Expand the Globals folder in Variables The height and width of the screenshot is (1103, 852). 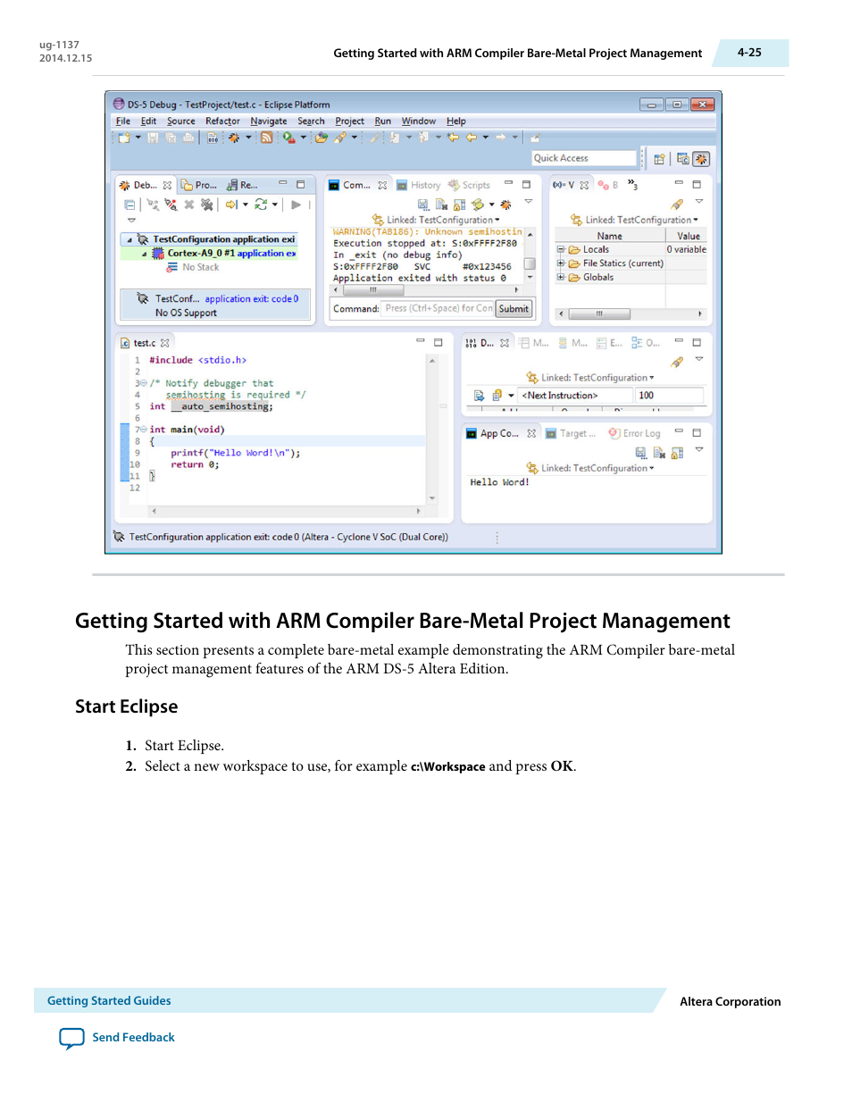561,277
